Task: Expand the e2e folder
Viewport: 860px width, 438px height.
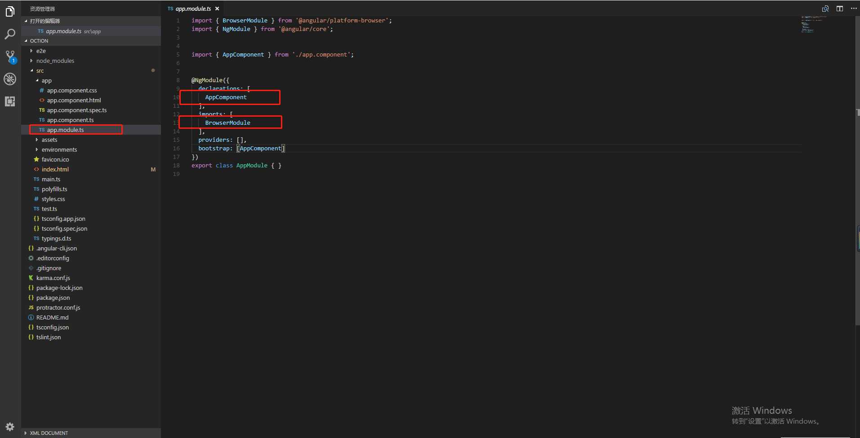Action: [41, 51]
